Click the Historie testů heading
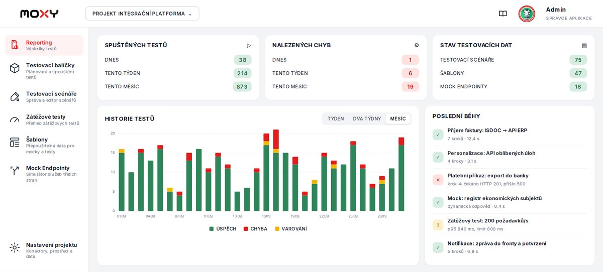Viewport: 603px width, 272px height. point(130,119)
